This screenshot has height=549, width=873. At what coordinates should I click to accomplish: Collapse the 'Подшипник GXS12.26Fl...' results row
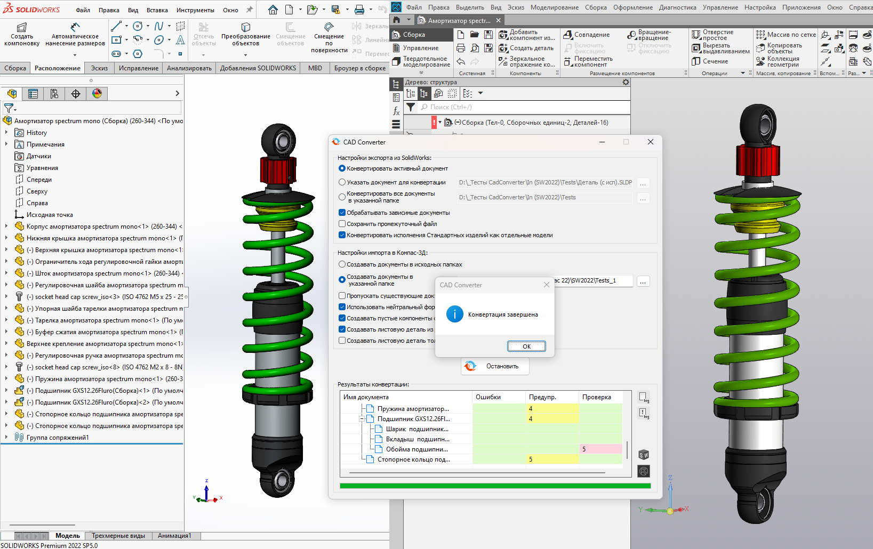362,419
